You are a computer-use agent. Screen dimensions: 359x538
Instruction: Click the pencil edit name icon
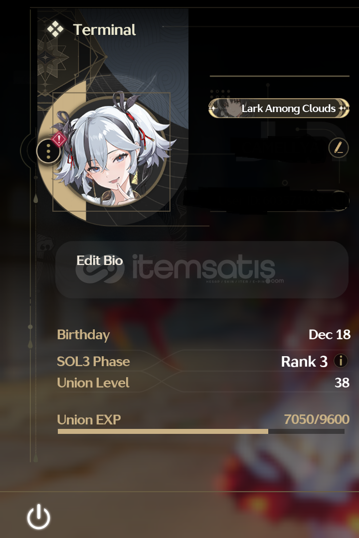tap(339, 148)
